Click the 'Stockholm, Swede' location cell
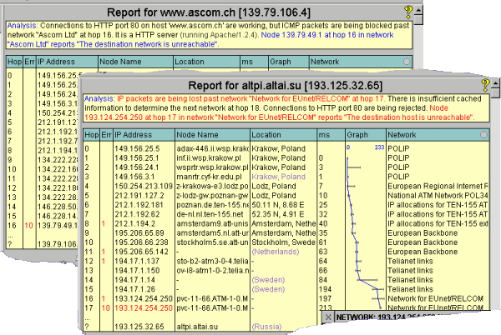The image size is (501, 335). tap(283, 242)
